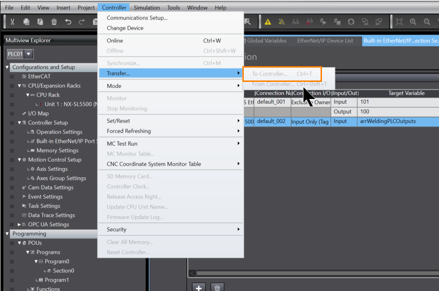Click the Zoom In magnifier icon
This screenshot has width=439, height=291.
[x=413, y=22]
